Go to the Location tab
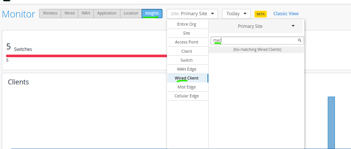 click(x=131, y=13)
